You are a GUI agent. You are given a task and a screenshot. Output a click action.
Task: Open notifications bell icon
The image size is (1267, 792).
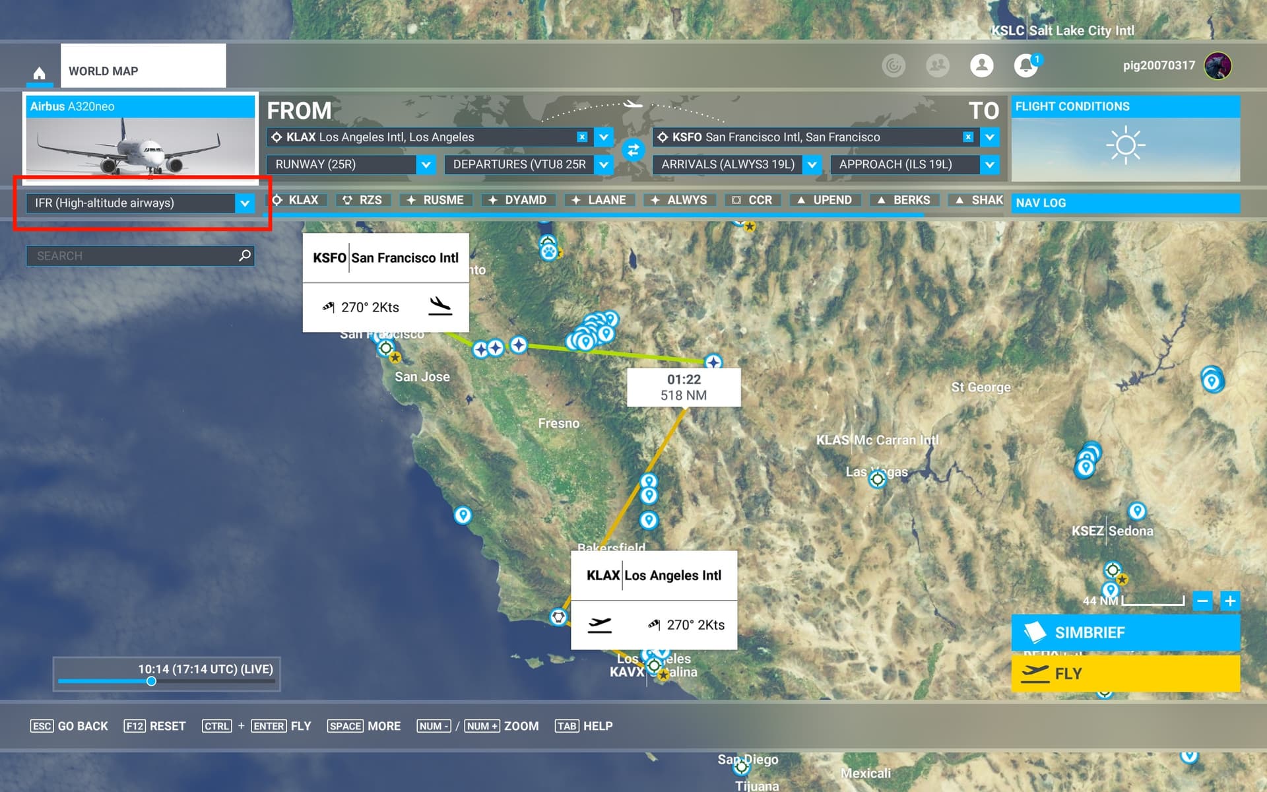1025,65
